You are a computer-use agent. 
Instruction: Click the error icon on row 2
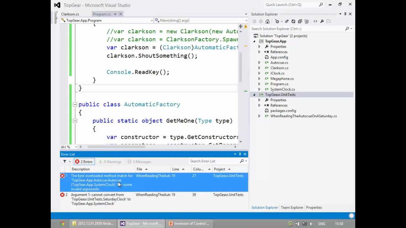coord(62,195)
